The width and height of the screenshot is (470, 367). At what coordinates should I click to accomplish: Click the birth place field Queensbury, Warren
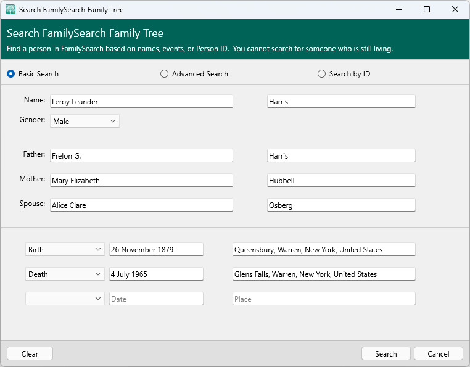(324, 249)
